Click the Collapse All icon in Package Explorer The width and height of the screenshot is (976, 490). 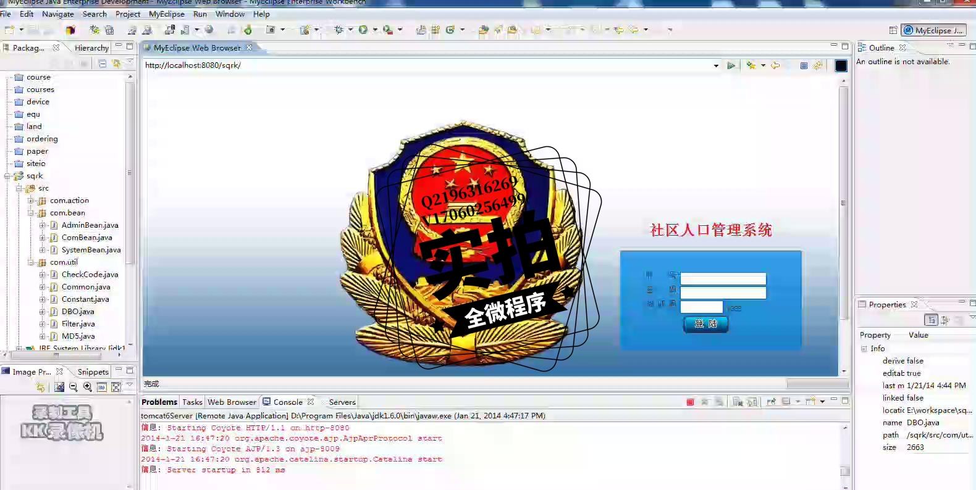coord(103,63)
